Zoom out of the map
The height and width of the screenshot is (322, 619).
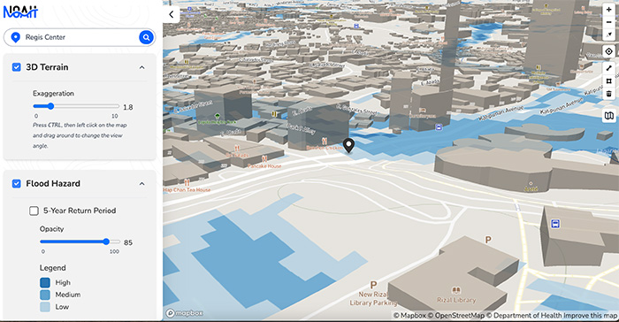(608, 22)
